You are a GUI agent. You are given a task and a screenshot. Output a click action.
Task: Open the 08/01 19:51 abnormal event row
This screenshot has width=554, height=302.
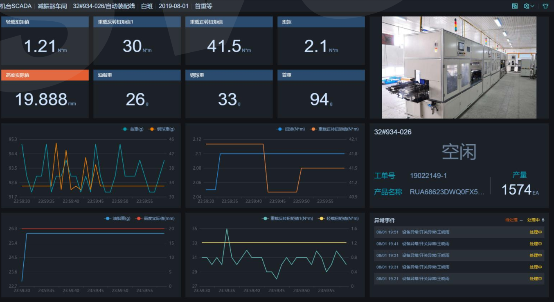[x=459, y=232]
